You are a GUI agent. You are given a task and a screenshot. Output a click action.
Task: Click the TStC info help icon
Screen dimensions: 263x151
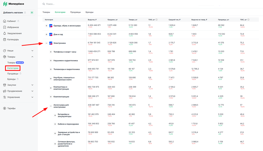pos(248,20)
